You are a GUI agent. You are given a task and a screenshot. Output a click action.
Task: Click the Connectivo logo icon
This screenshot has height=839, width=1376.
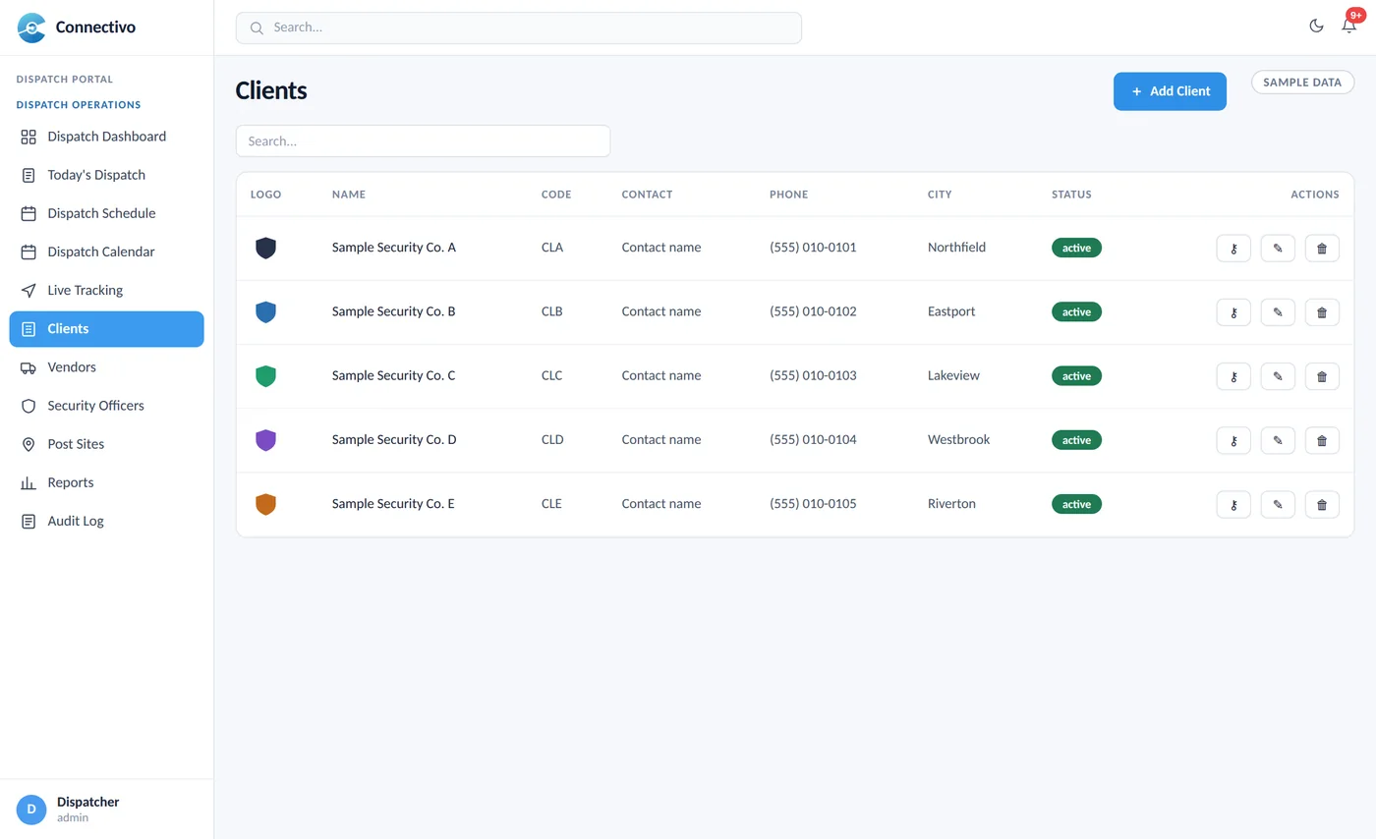[x=31, y=28]
